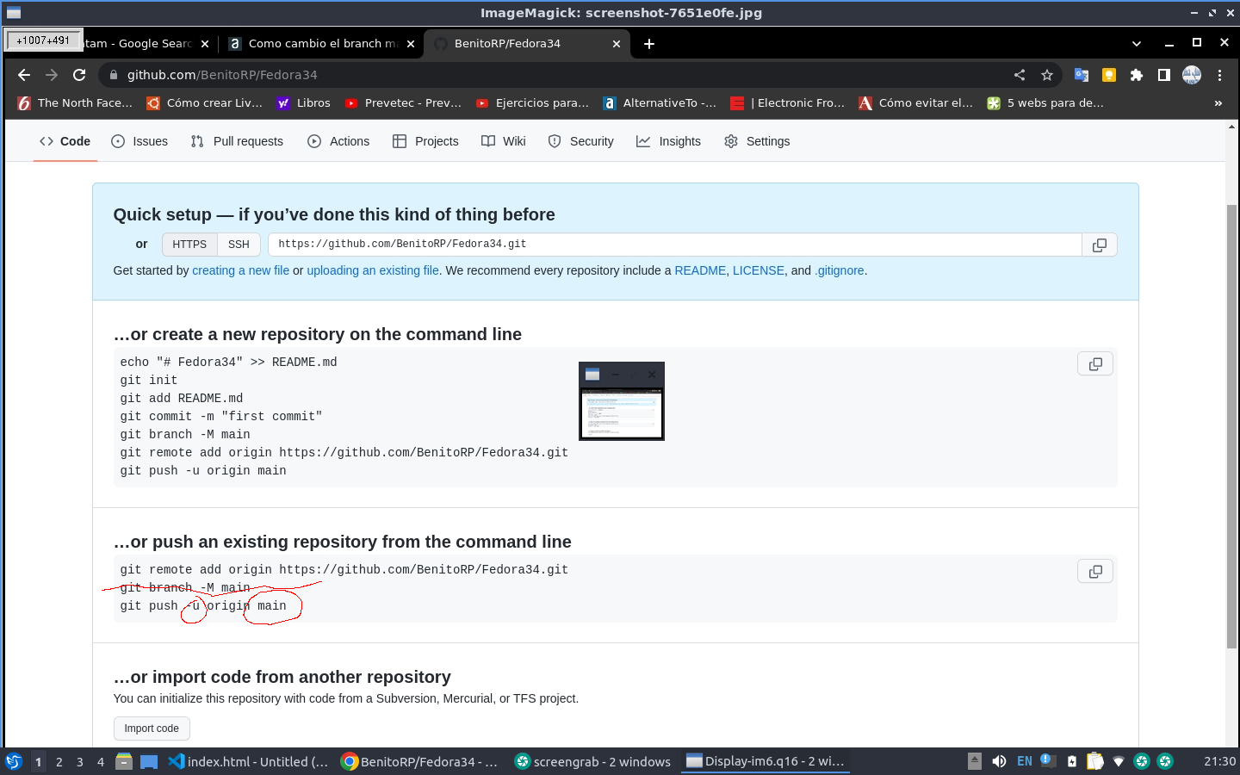Open the .gitignore link
This screenshot has height=775, width=1240.
(x=840, y=270)
